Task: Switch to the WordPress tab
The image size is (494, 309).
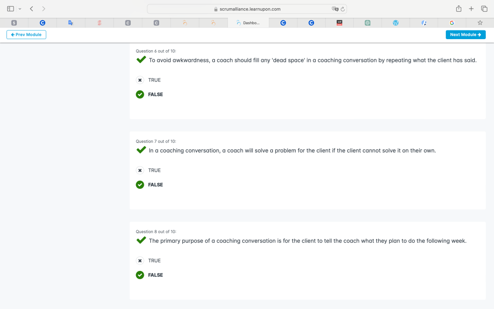Action: point(396,23)
